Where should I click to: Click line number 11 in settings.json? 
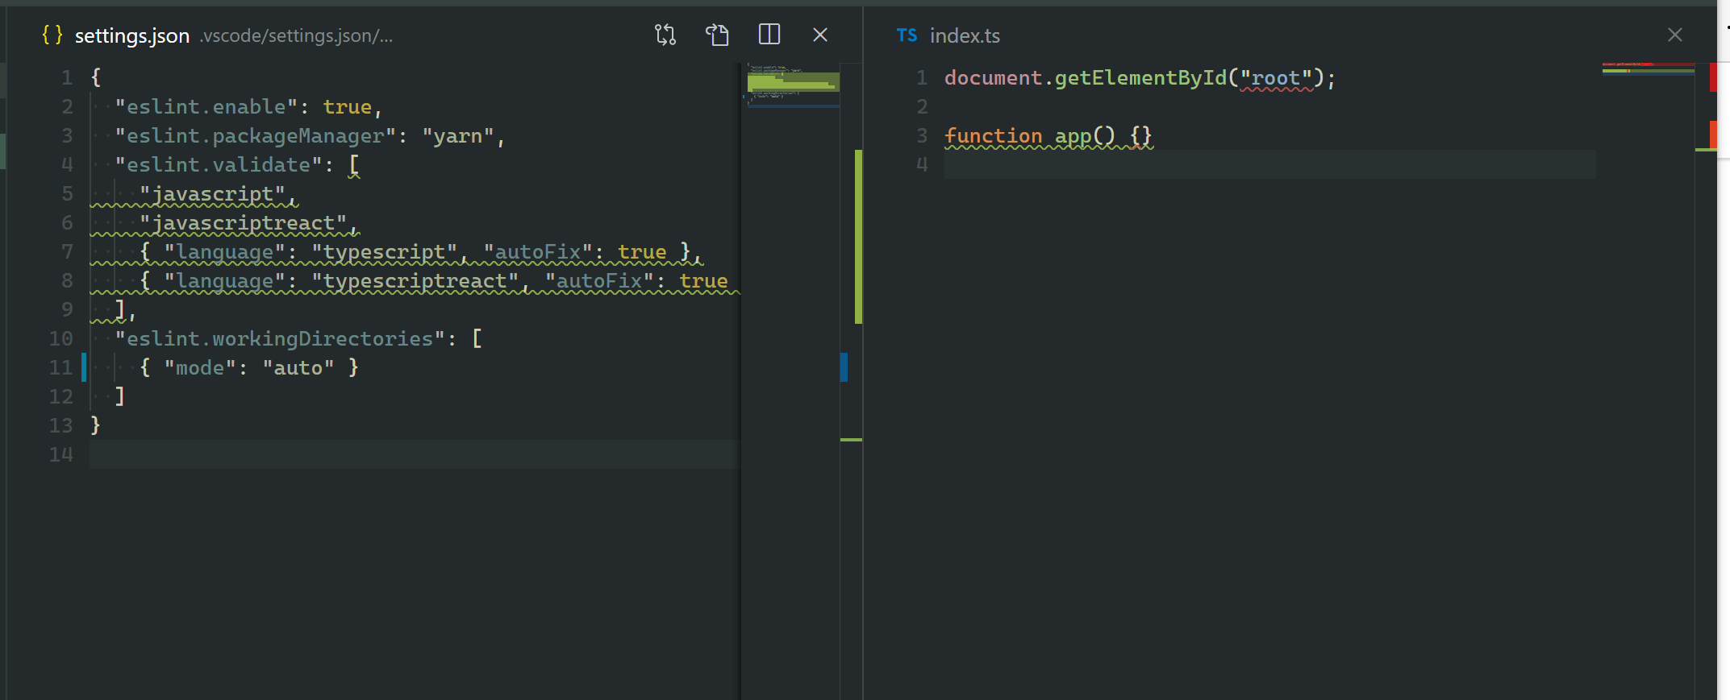60,368
